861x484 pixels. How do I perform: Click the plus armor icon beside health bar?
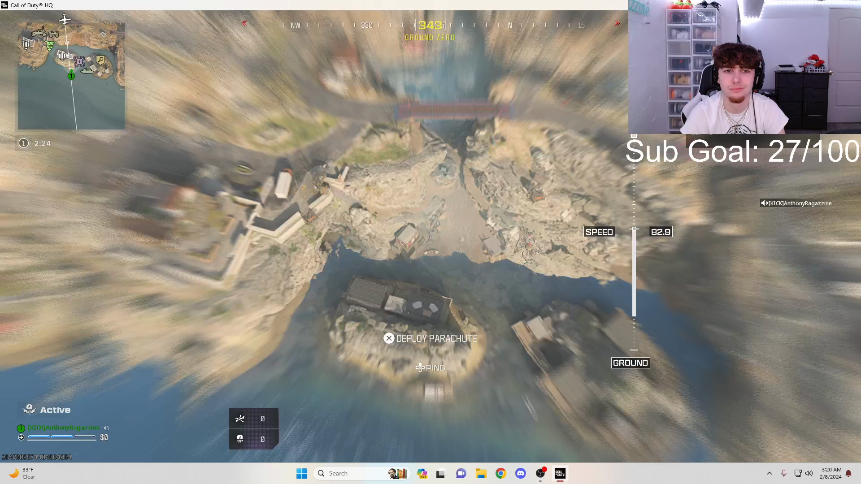coord(21,437)
